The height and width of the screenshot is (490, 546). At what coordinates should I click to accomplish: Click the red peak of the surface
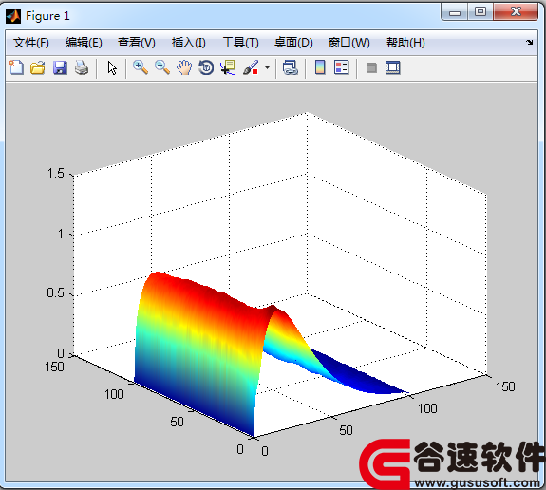click(159, 276)
